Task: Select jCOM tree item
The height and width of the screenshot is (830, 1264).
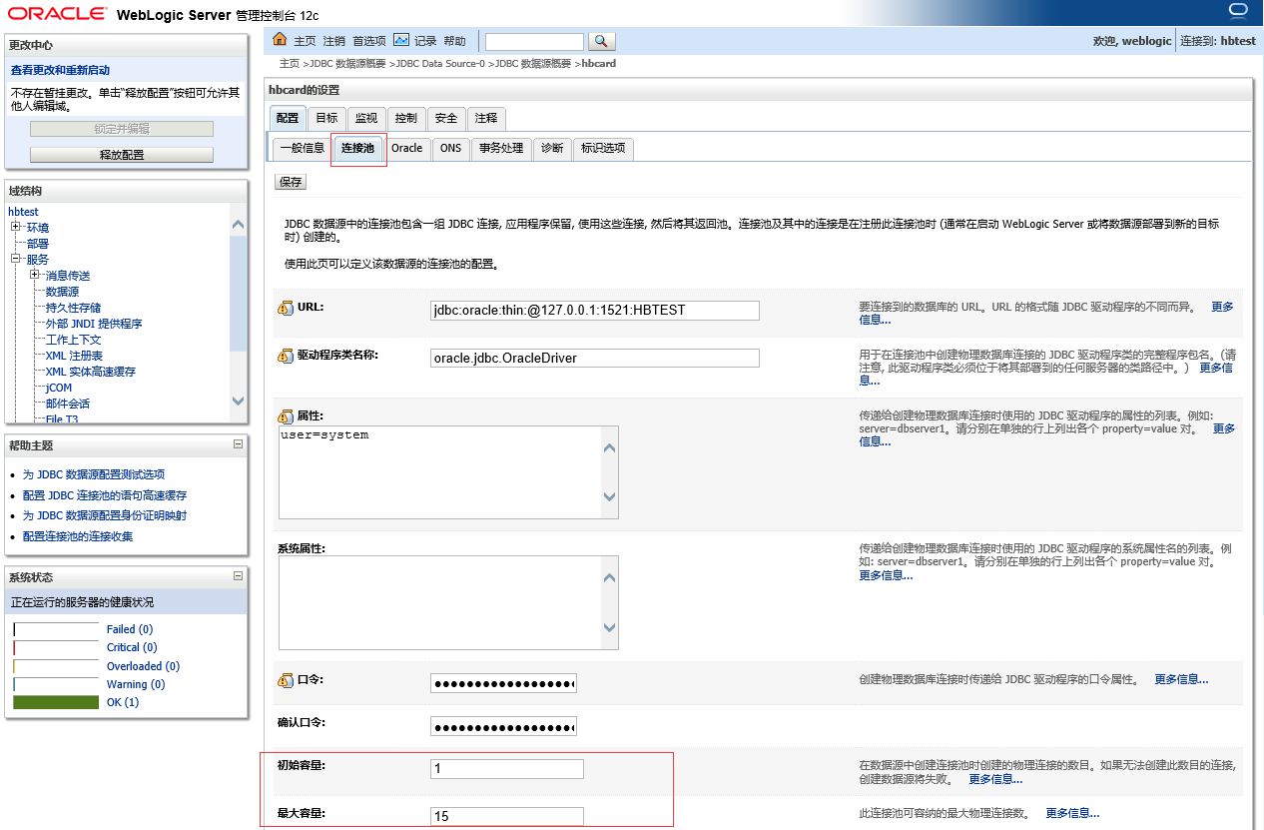Action: [x=59, y=388]
